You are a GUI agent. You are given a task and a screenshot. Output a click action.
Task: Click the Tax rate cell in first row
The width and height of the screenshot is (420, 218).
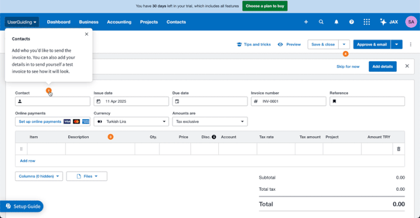pyautogui.click(x=276, y=149)
